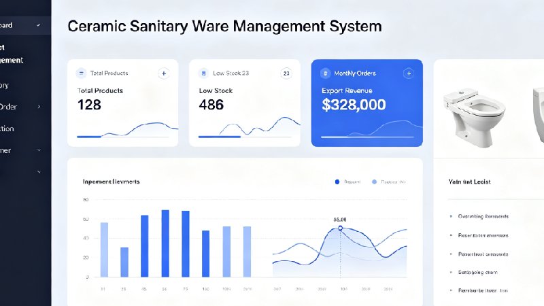This screenshot has width=544, height=306.
Task: Open the sidebar item ending in 'tion'
Action: click(7, 129)
